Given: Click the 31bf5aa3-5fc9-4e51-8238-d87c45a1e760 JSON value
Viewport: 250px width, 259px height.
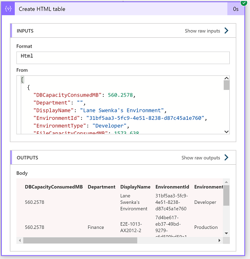Looking at the screenshot, I should click(145, 118).
